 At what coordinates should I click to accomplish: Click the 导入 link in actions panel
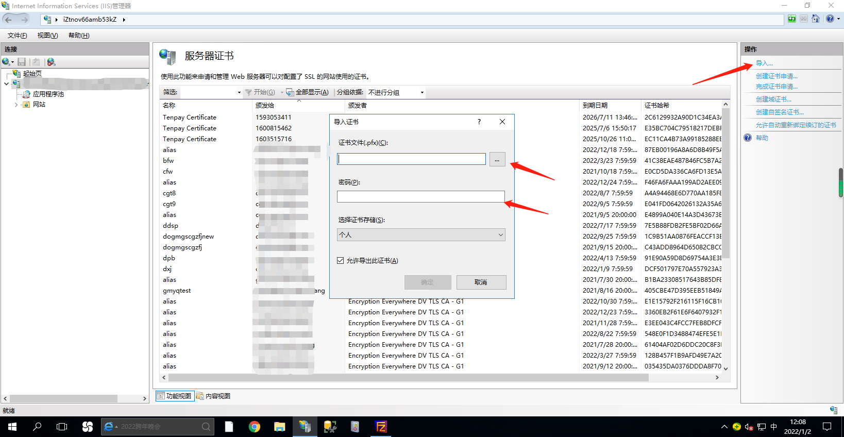point(764,63)
